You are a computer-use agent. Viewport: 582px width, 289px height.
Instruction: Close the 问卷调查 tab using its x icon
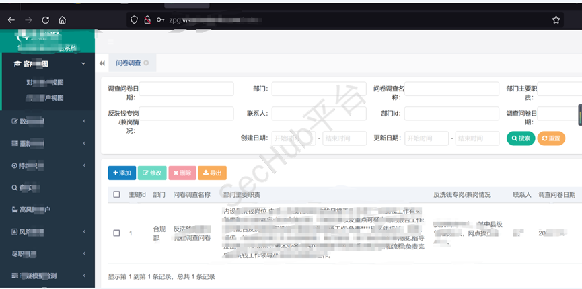pos(146,63)
